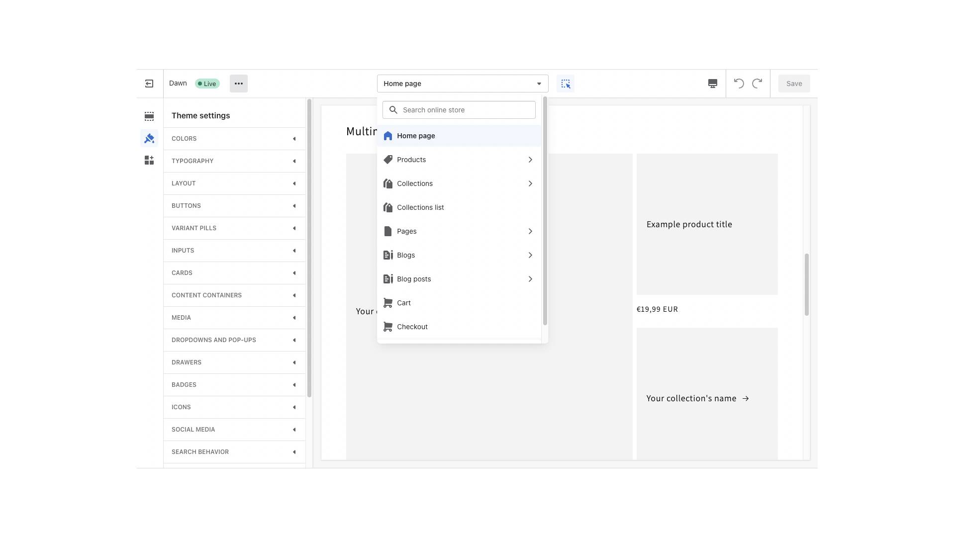Expand the INPUTS settings section
955x537 pixels.
[x=234, y=251]
